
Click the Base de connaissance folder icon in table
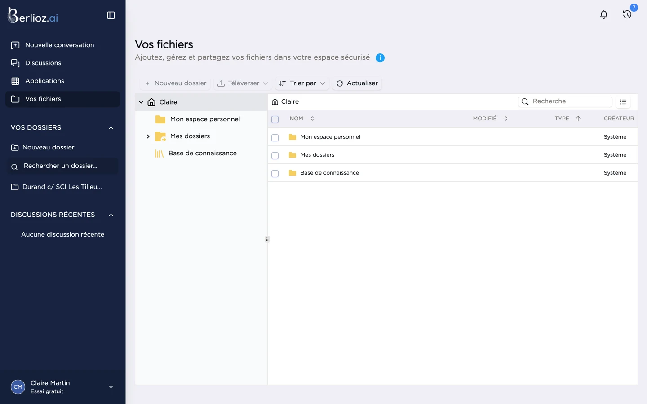pos(292,173)
